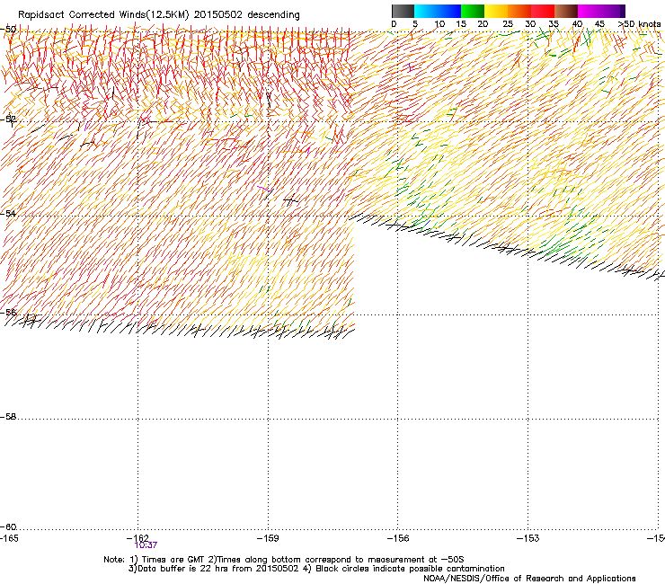665x584 pixels.
Task: Click the red 30-35 knots legend swatch
Action: click(x=543, y=11)
